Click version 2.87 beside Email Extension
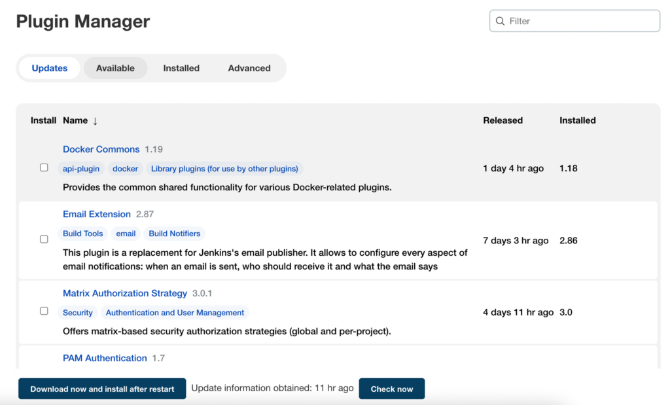670x405 pixels. pos(145,214)
